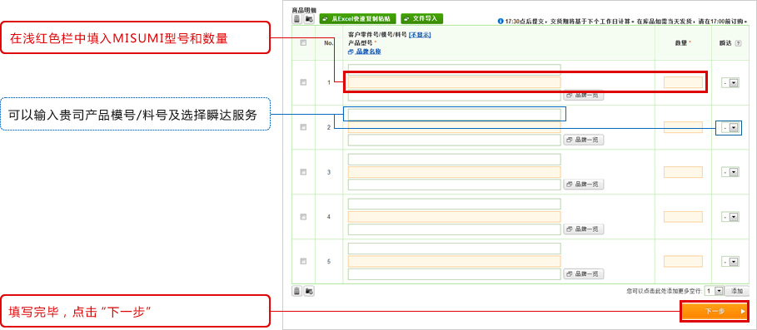Focus the quantity field in row 2
Screen dimensions: 757x330
click(683, 127)
